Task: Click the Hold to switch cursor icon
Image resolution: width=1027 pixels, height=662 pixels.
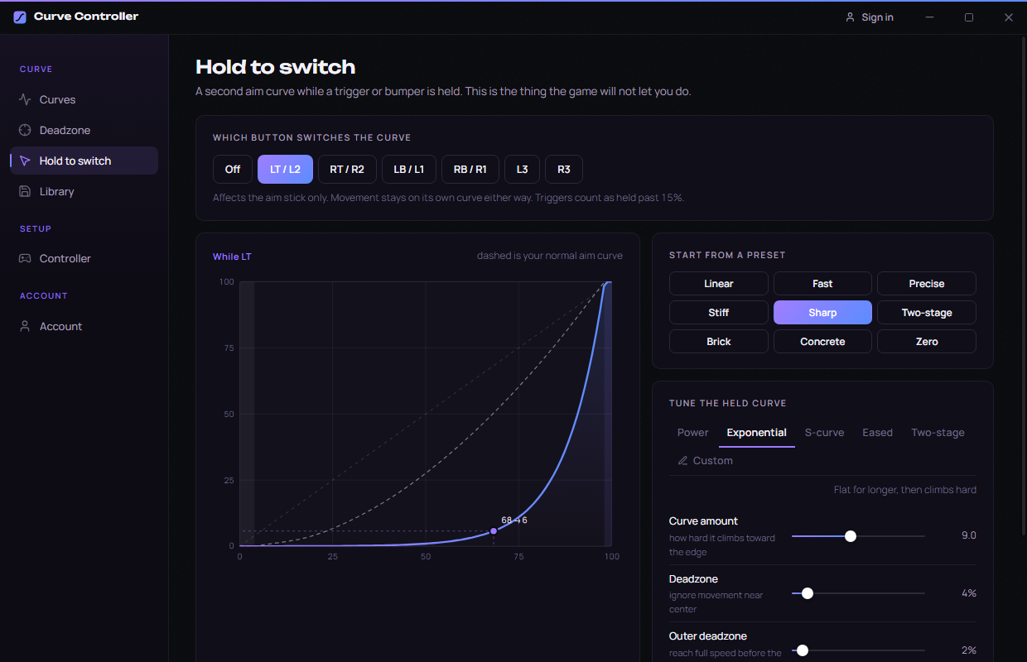Action: tap(25, 161)
